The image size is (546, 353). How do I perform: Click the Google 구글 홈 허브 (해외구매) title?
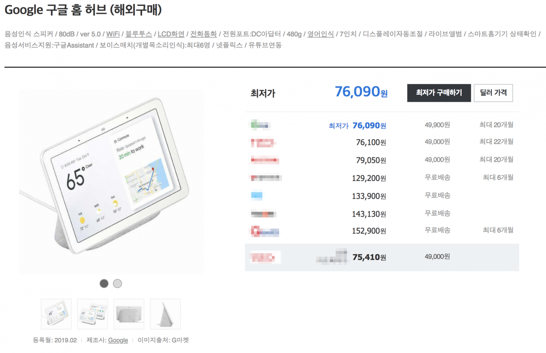[83, 10]
